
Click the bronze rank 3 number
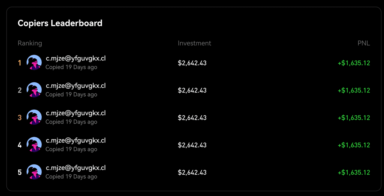[x=19, y=118]
